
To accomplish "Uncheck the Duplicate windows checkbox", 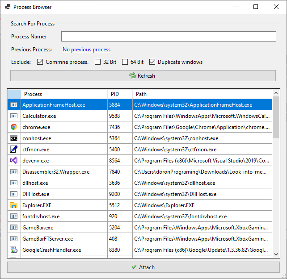I will 152,62.
